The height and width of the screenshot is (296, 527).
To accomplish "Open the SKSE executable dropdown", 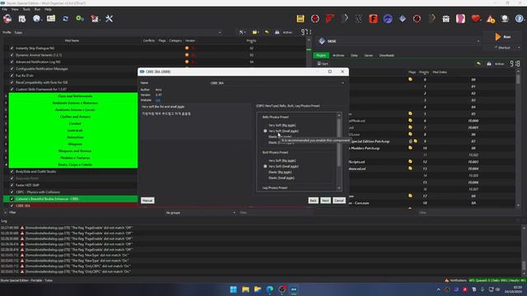I will [399, 41].
